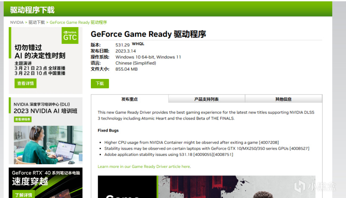
Task: Click Windows 10 64-bit, Windows 11 text
Action: point(148,57)
